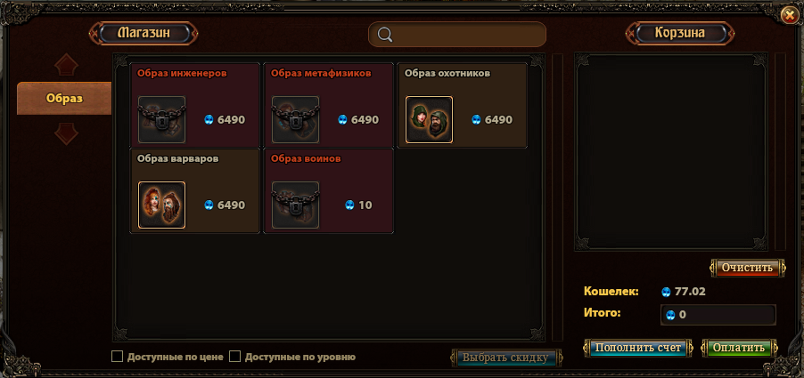Select the Образ охотников hooded characters icon
The width and height of the screenshot is (804, 378).
(429, 120)
